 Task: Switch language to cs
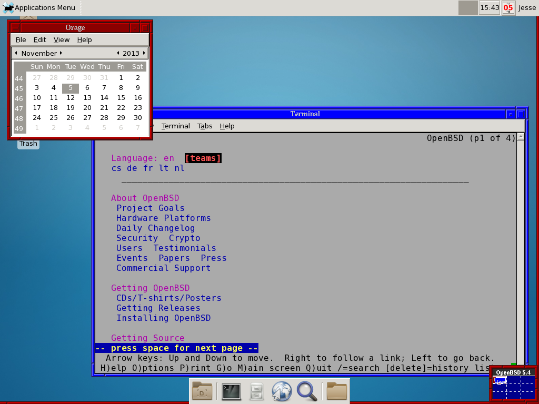coord(116,168)
